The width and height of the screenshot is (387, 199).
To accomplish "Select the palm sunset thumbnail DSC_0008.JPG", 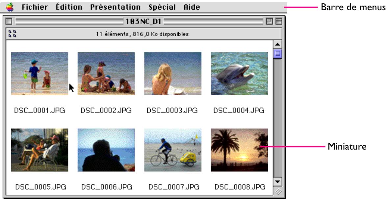I will [240, 150].
